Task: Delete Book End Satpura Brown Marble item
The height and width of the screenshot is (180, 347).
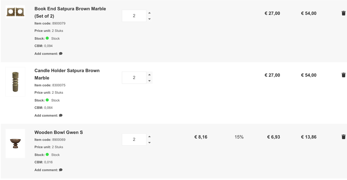Action: pos(344,13)
